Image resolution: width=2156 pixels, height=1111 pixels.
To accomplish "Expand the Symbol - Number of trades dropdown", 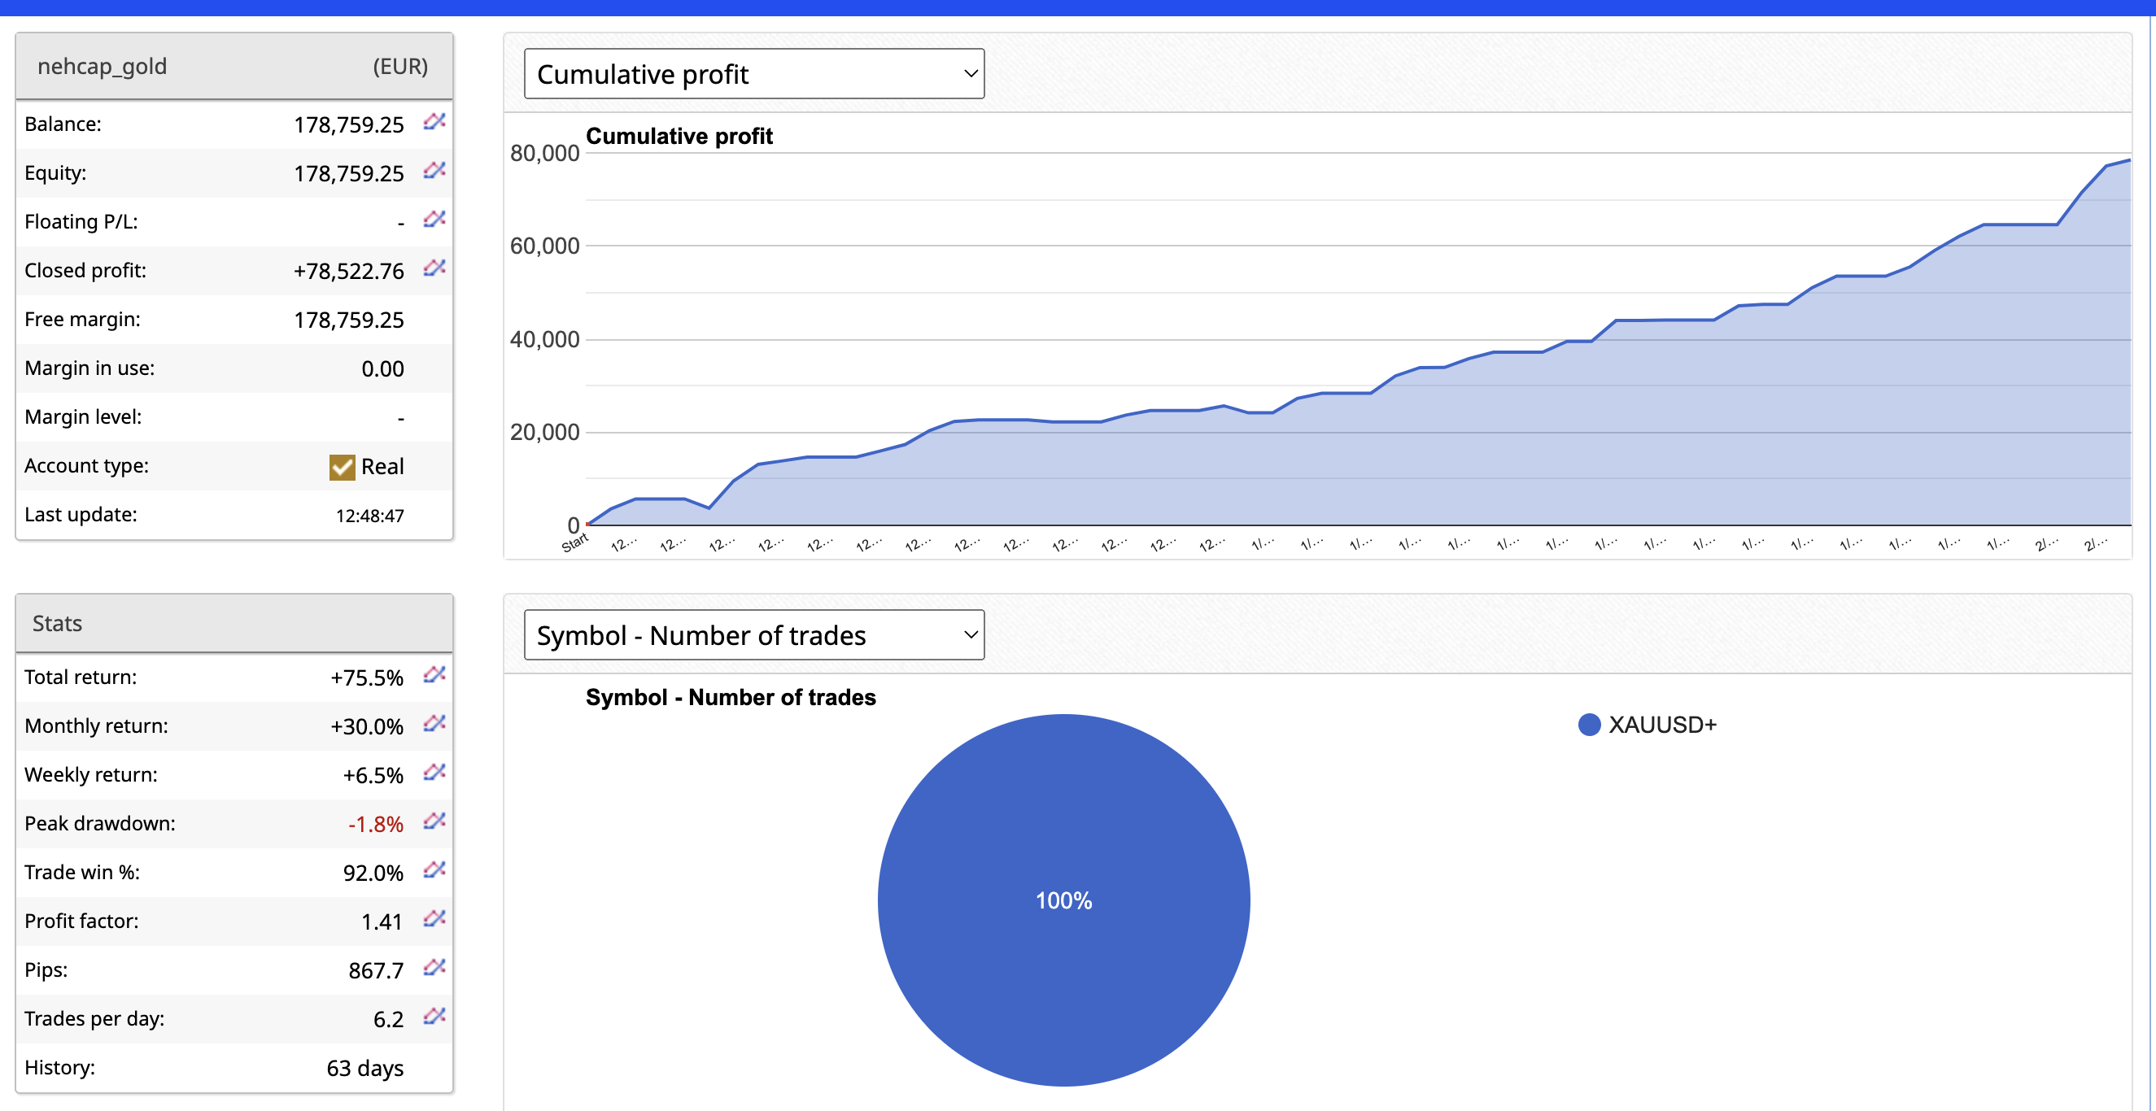I will 753,635.
